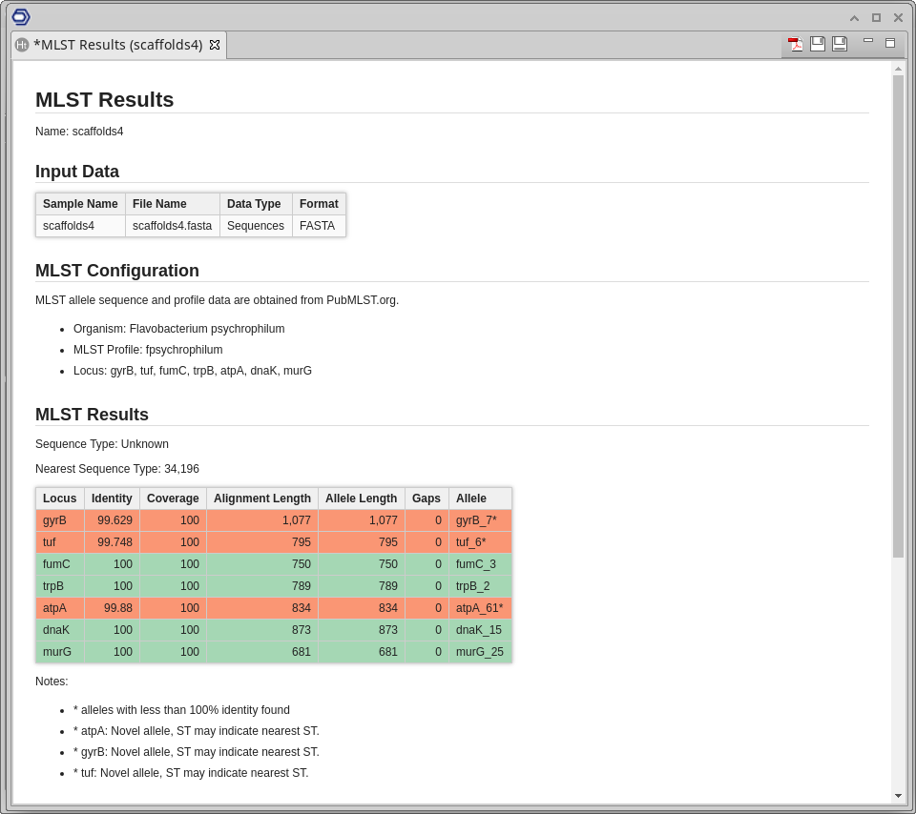The height and width of the screenshot is (814, 916).
Task: Click the vertical scrollbar thumb
Action: [x=898, y=315]
